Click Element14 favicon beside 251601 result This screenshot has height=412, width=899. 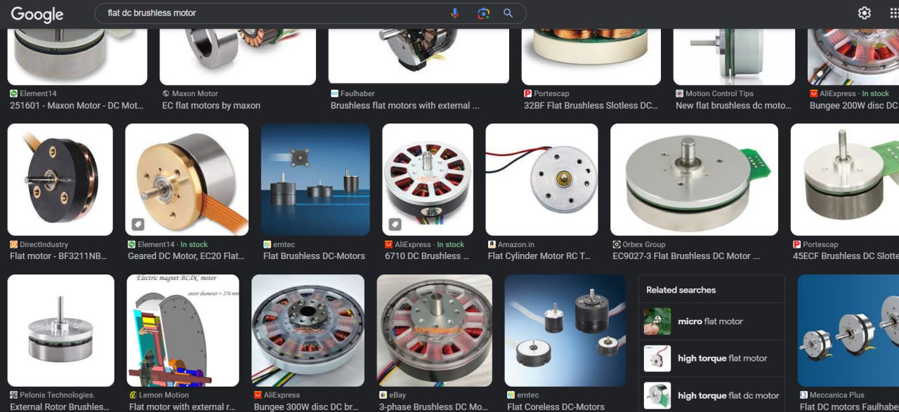point(13,93)
